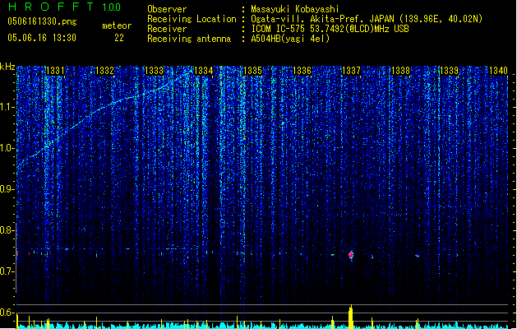The height and width of the screenshot is (329, 517).
Task: Click the 1338 time marker
Action: tap(400, 71)
